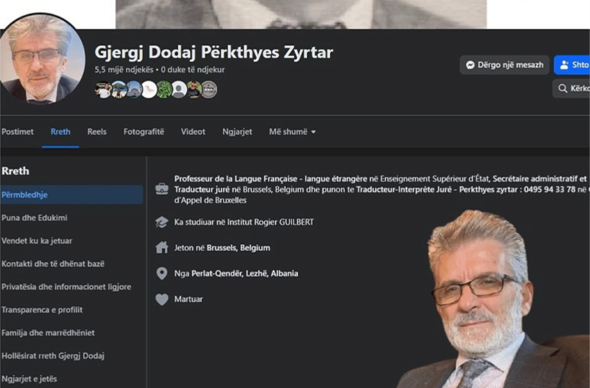Click the blue add friend button

[572, 65]
